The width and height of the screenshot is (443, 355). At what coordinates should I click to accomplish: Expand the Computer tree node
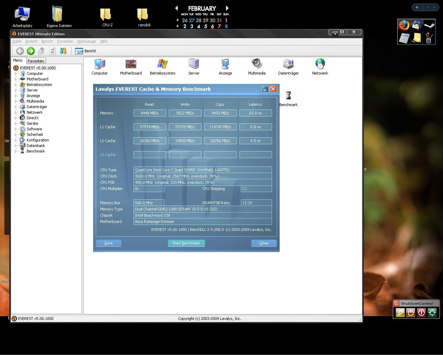(16, 73)
